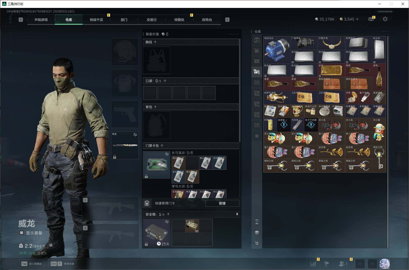Open warehouse sidebar settings gear
Image resolution: width=409 pixels, height=270 pixels.
coord(257,136)
